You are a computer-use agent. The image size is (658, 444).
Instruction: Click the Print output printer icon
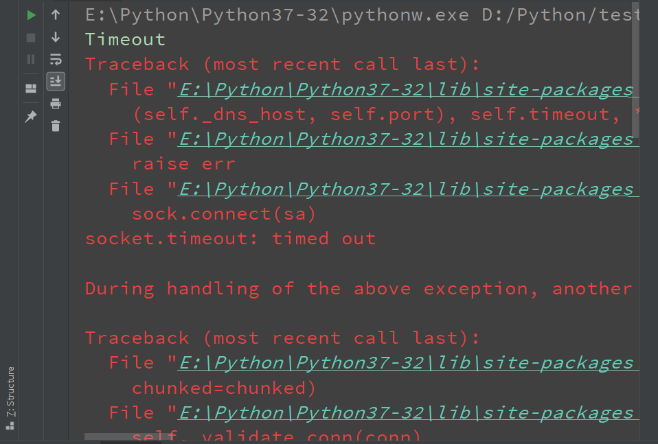pyautogui.click(x=56, y=104)
